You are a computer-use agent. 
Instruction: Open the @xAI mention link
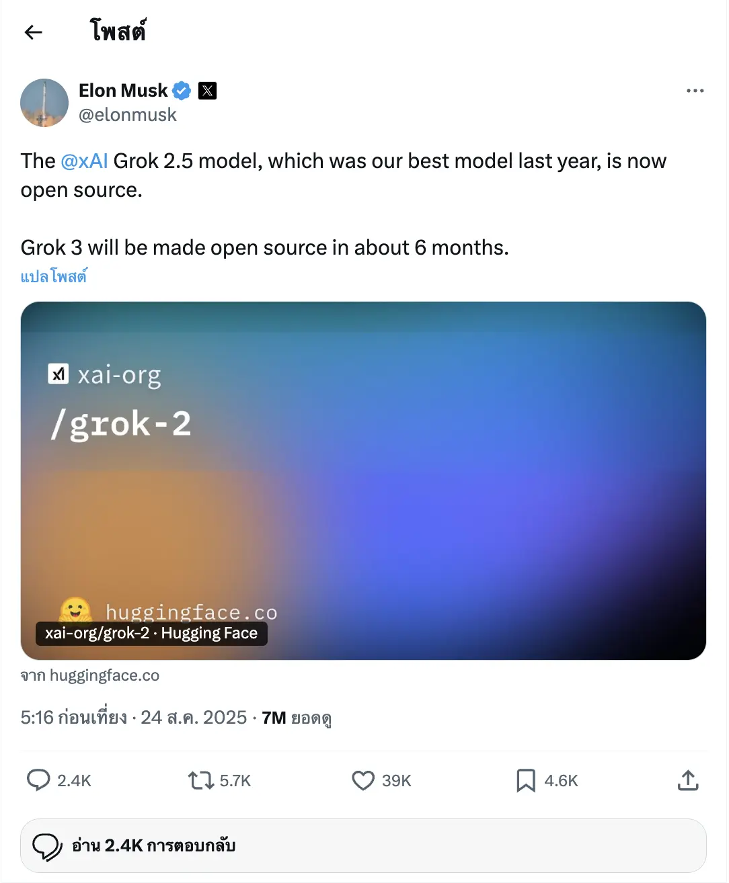[x=84, y=161]
